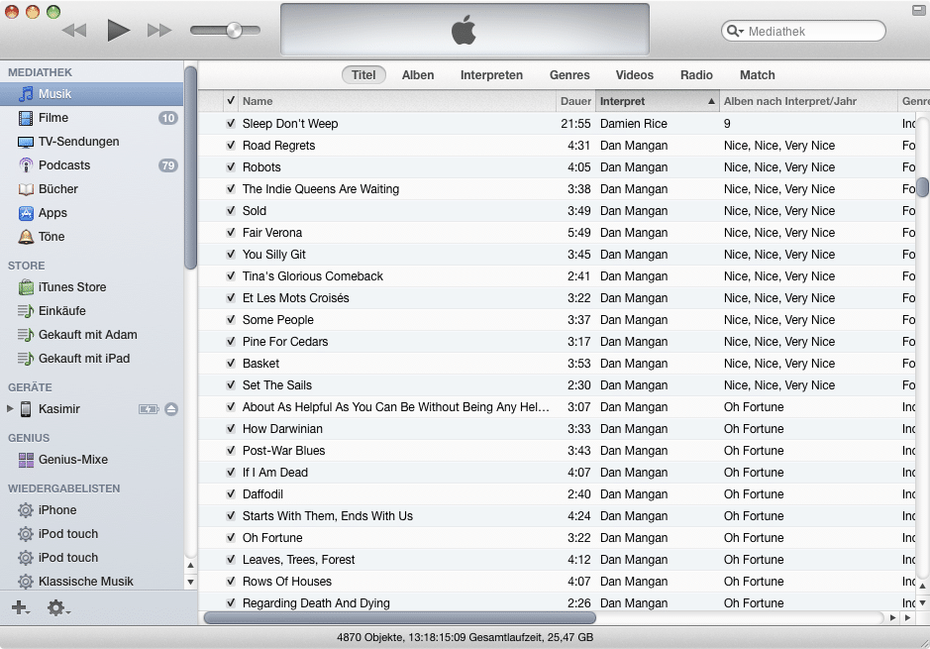Open the search magnifier options dropdown
Screen dimensions: 930x649
pyautogui.click(x=735, y=32)
